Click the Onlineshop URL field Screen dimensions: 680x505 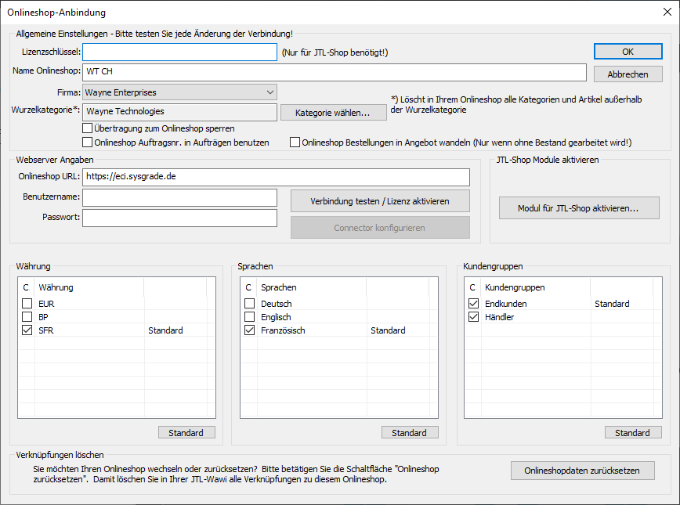(276, 177)
